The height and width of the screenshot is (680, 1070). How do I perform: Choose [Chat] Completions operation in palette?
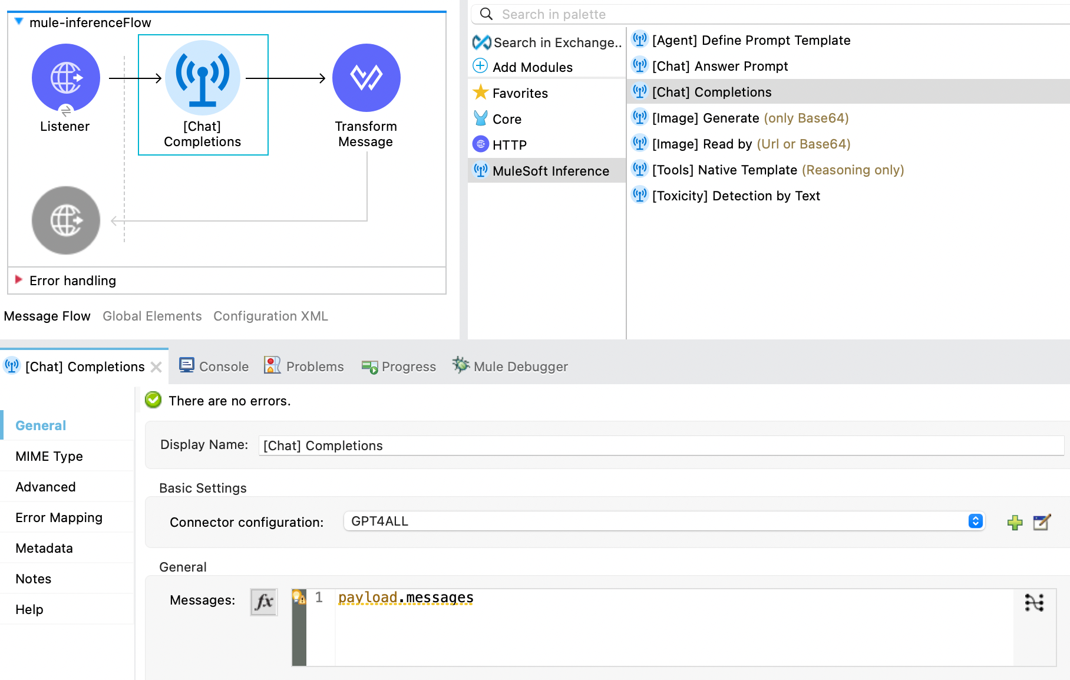[848, 92]
